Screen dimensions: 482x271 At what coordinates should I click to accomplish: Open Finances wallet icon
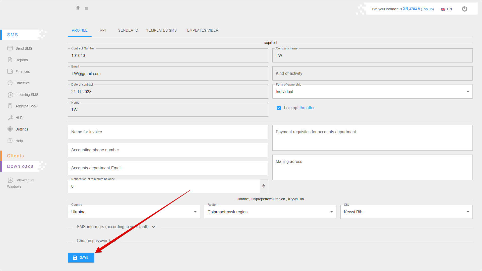(10, 71)
